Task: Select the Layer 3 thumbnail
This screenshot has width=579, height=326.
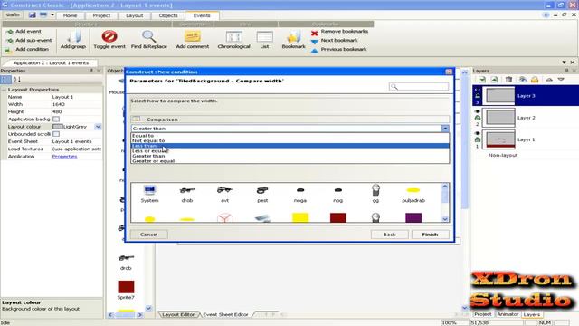Action: click(500, 96)
